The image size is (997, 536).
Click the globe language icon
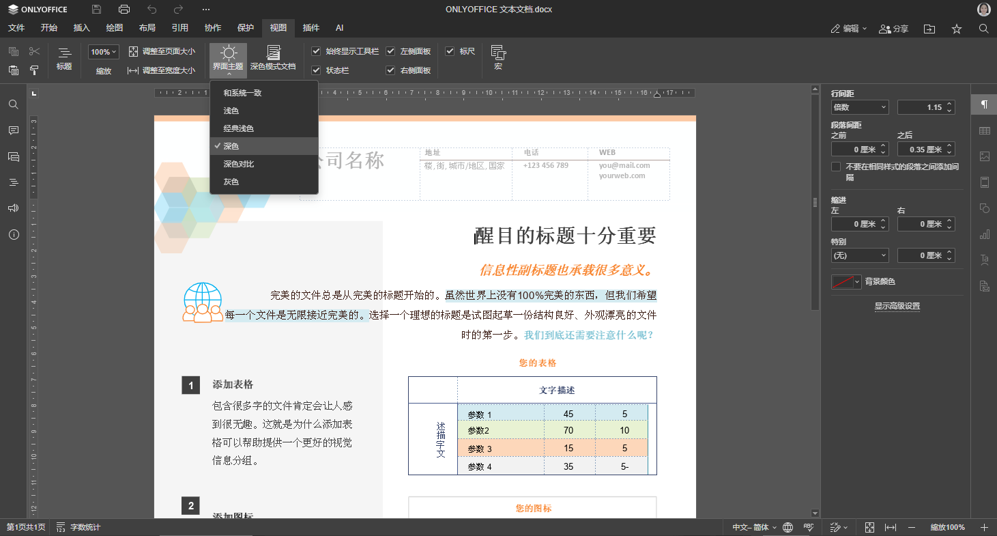coord(788,527)
